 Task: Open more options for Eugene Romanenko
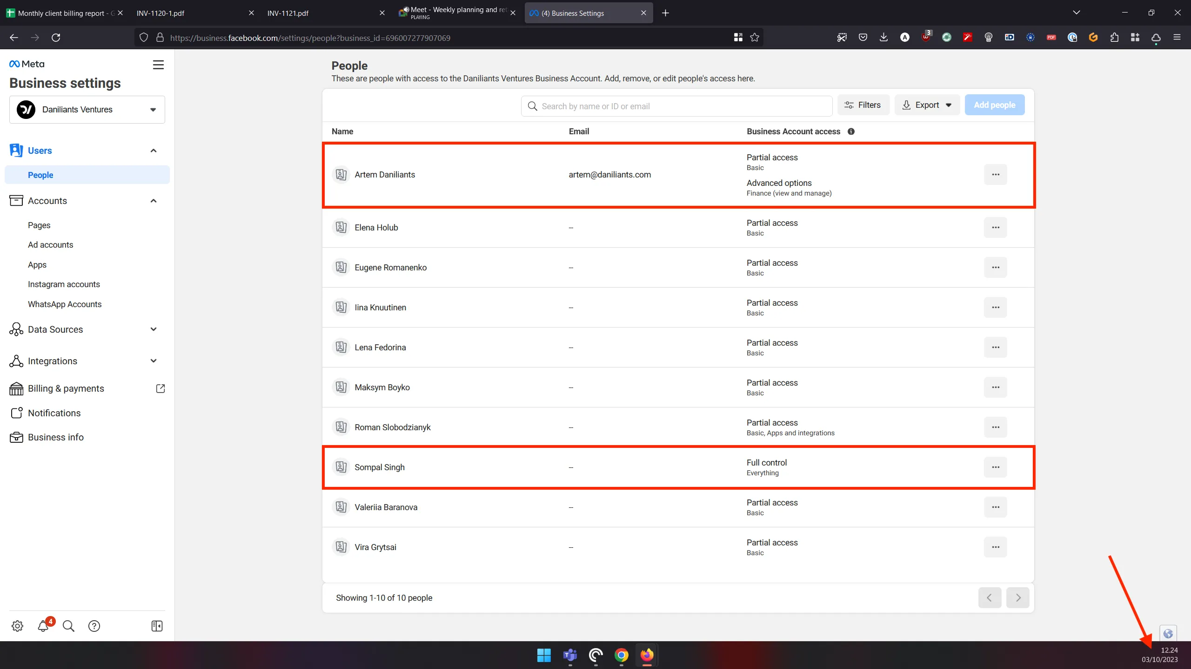point(996,268)
